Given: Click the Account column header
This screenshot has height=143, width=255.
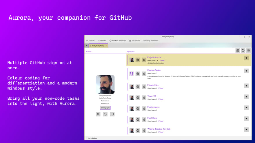Looking at the screenshot, I should coord(89,51).
